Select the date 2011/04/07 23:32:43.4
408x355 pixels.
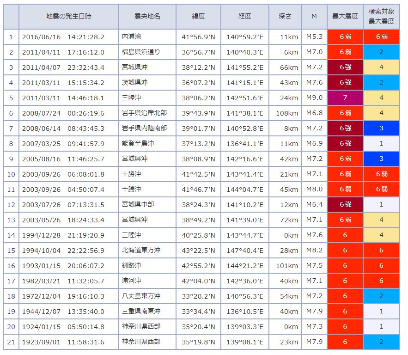[x=63, y=67]
